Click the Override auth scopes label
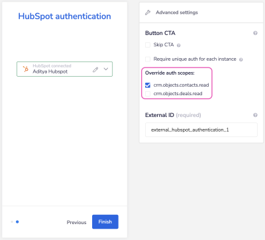Screen dimensions: 265x240 click(170, 73)
